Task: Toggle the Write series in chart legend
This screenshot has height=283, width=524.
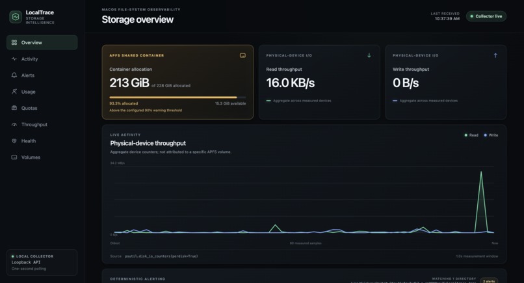Action: pyautogui.click(x=491, y=135)
